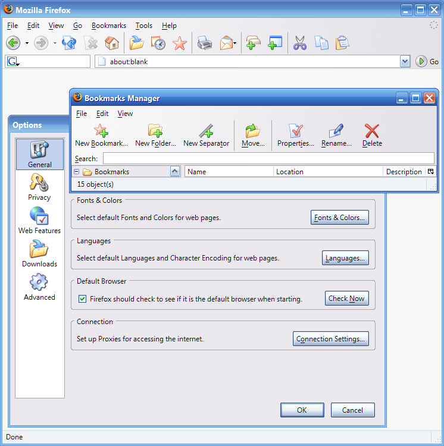Click the Move bookmark button
444x446 pixels.
pos(253,136)
